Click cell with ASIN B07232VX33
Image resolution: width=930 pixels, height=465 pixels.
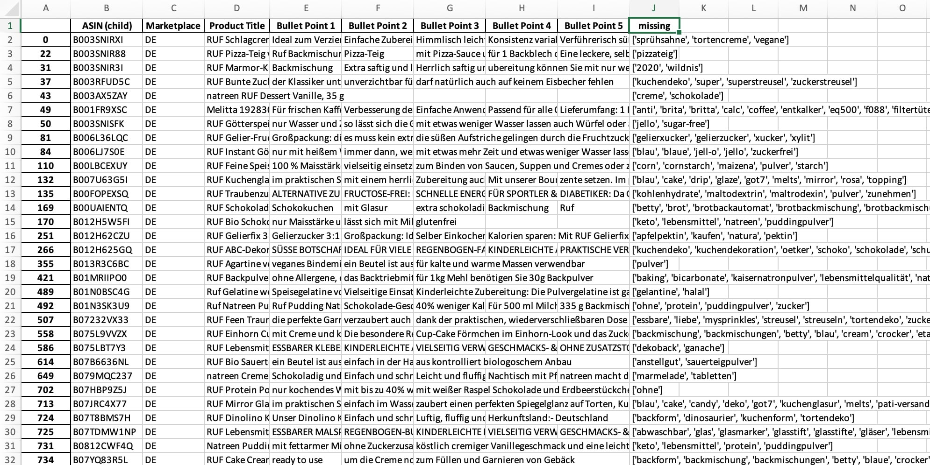tap(107, 320)
